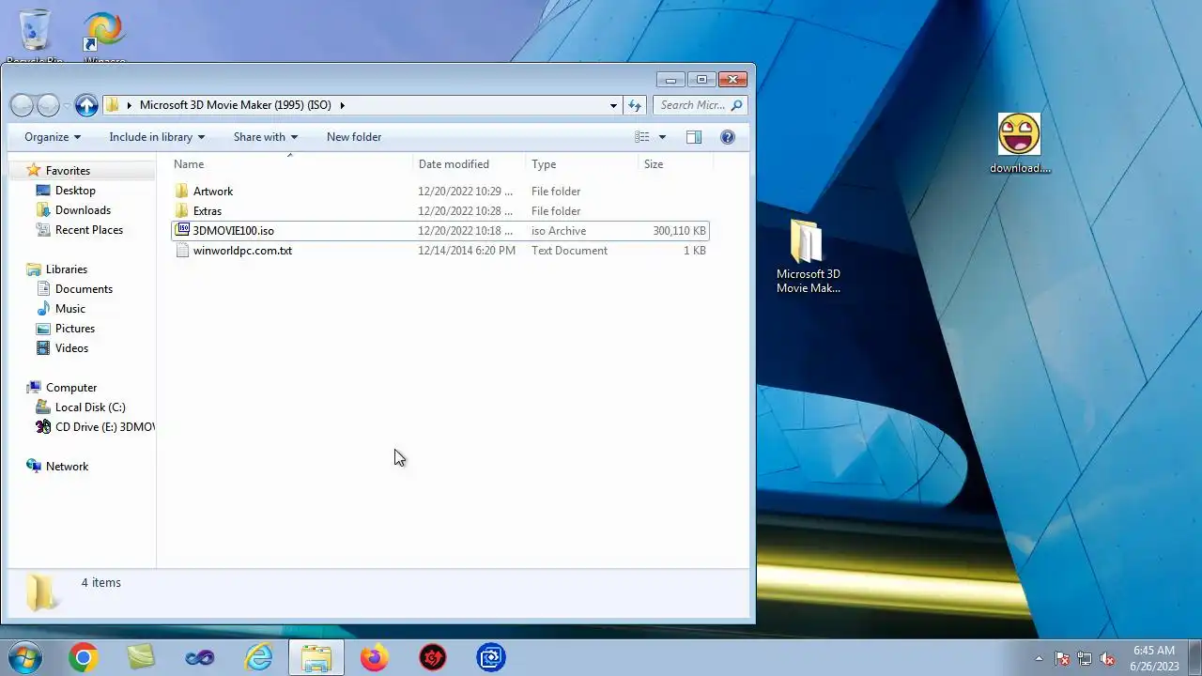
Task: Click the New folder button
Action: point(354,137)
